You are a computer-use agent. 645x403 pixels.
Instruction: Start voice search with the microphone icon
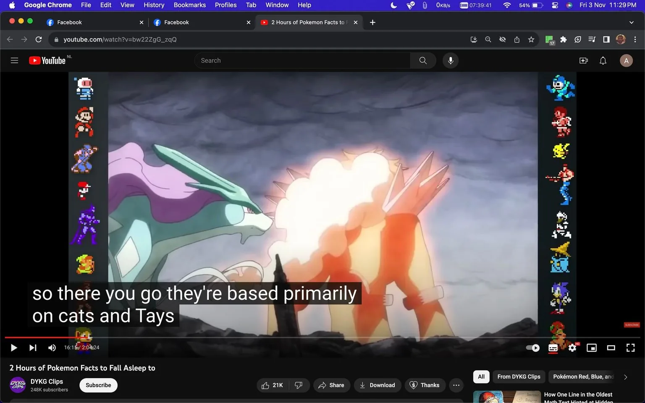(450, 60)
